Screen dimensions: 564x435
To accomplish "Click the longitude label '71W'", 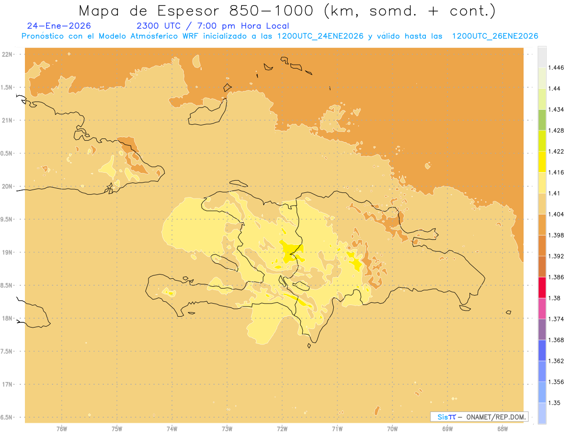I will tap(337, 428).
